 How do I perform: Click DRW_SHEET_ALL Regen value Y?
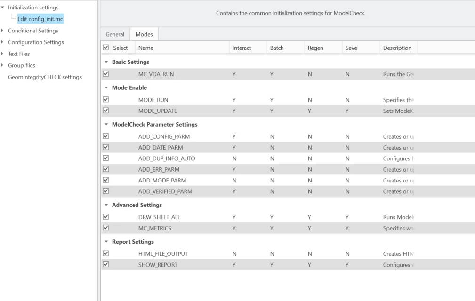[309, 217]
